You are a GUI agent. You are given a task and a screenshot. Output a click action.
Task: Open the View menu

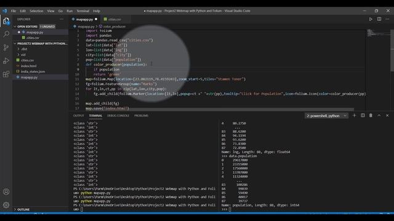click(50, 11)
